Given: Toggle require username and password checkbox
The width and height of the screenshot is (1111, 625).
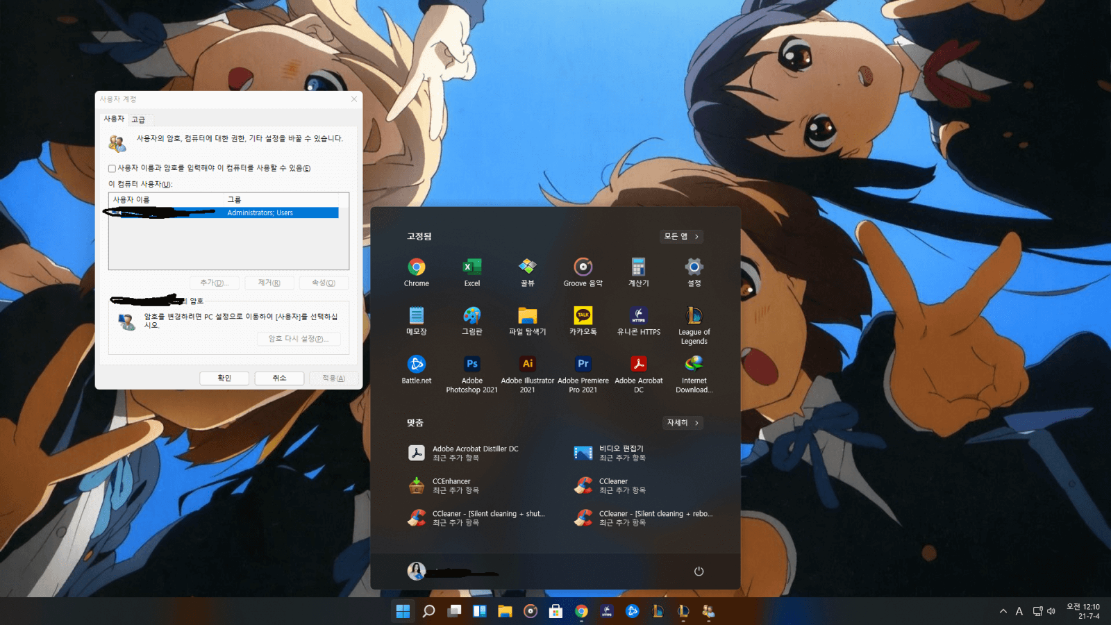Looking at the screenshot, I should [112, 168].
